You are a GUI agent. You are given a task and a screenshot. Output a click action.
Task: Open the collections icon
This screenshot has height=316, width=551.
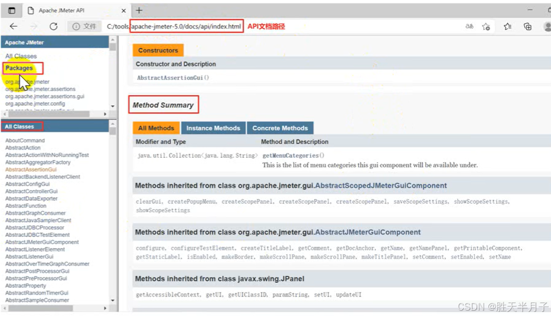[527, 27]
